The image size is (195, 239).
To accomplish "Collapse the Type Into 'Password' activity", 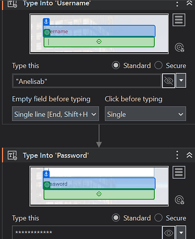I will (x=189, y=155).
